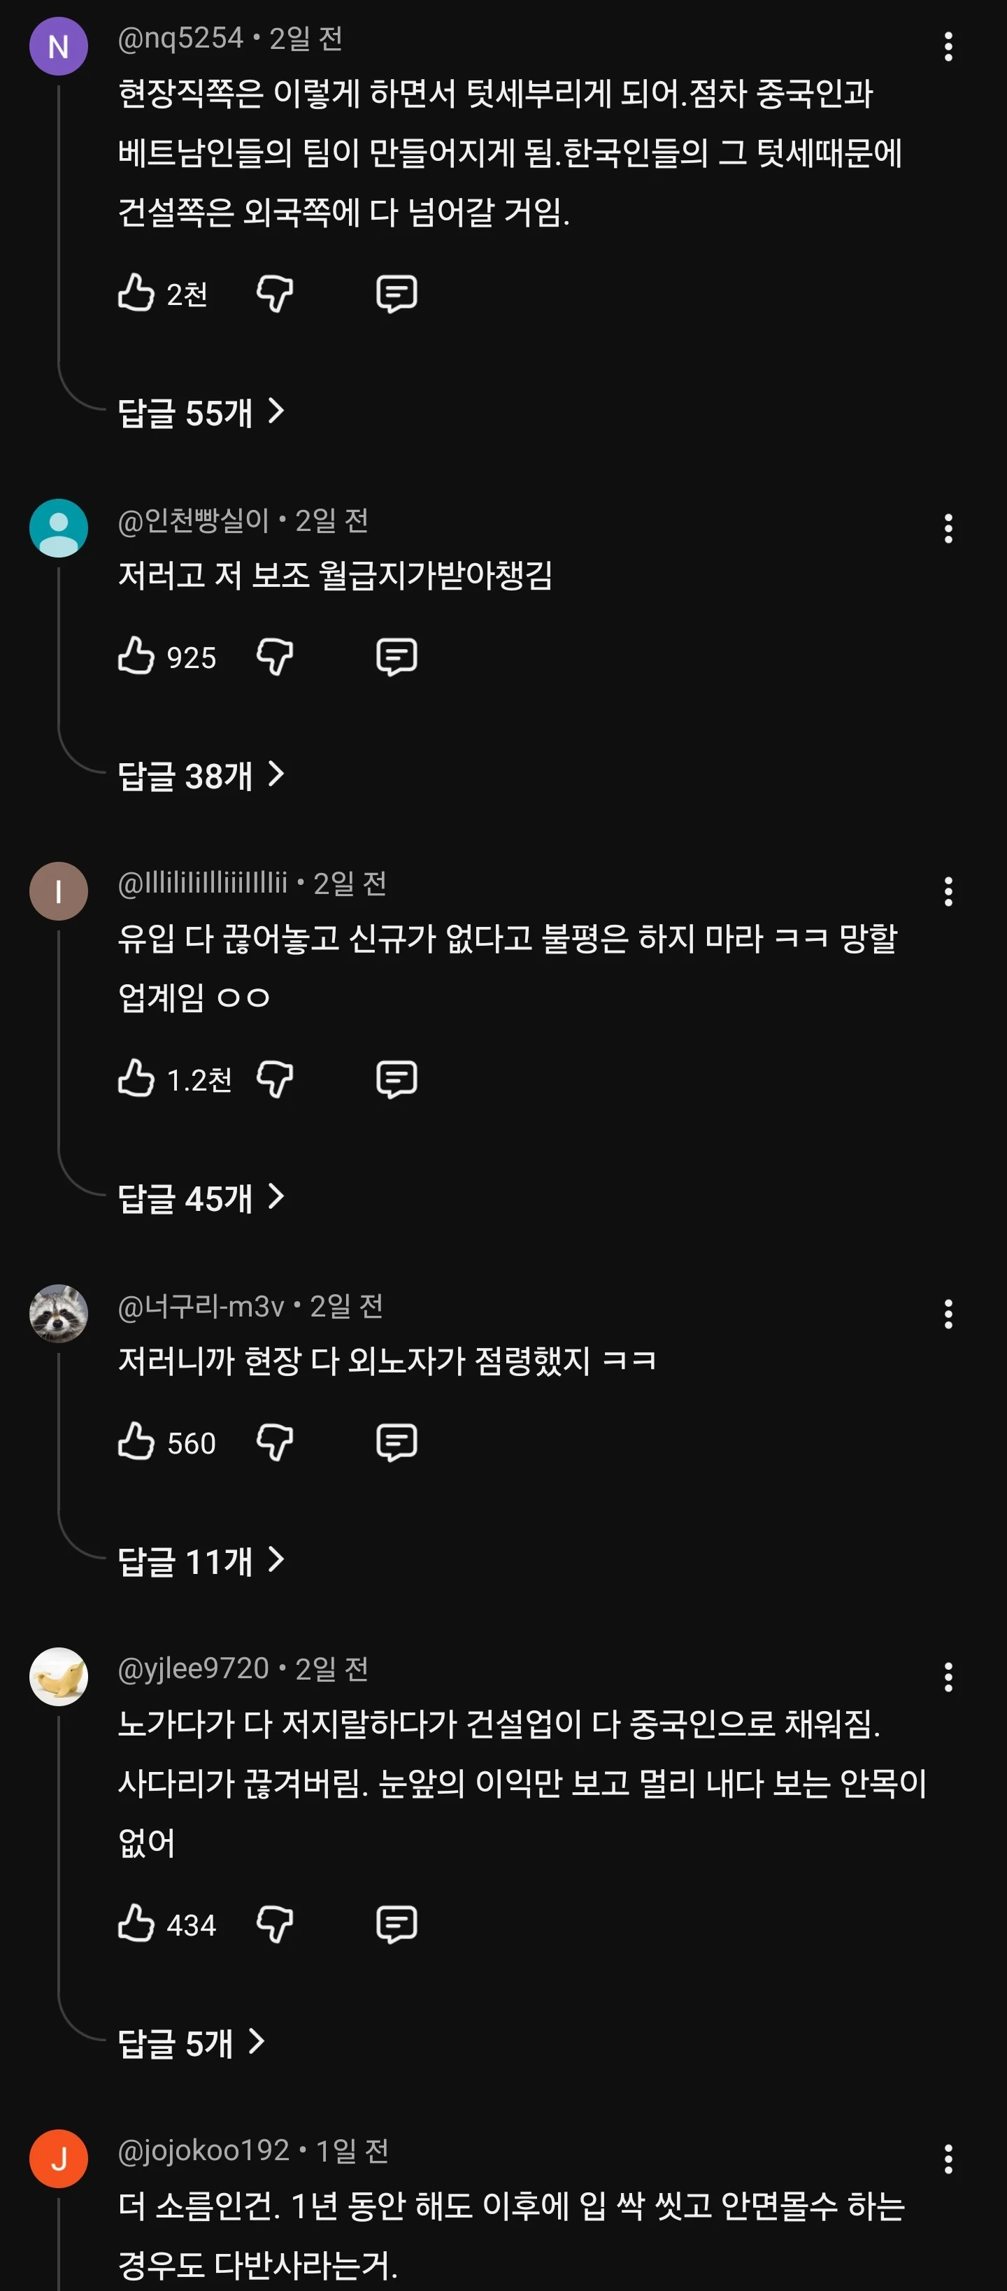Show the 답글 45개 replies
1007x2291 pixels.
click(201, 1198)
